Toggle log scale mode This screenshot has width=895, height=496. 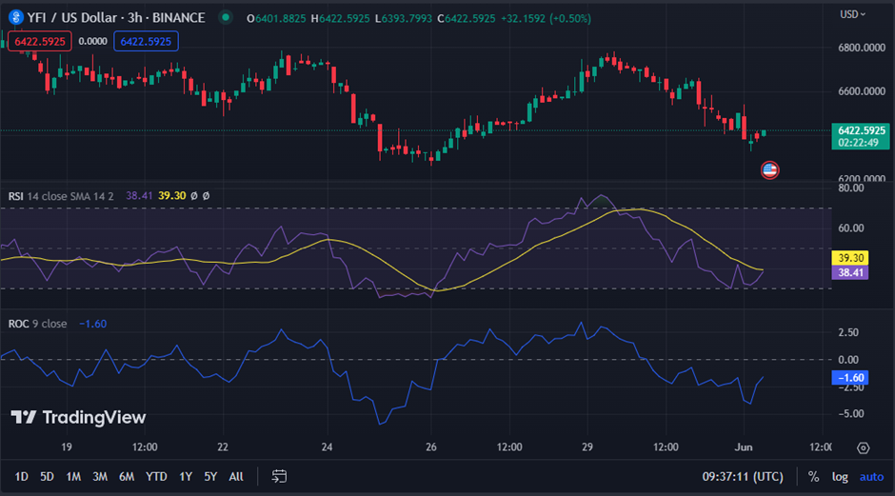(x=840, y=476)
